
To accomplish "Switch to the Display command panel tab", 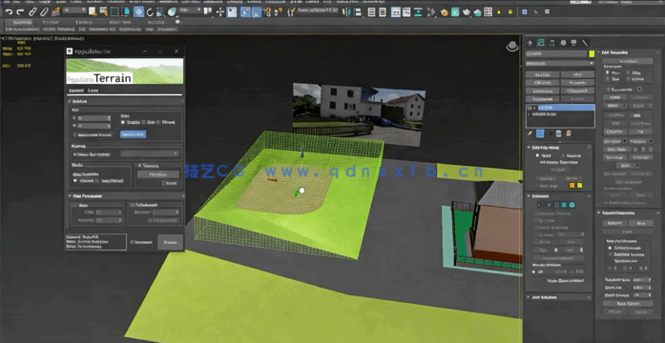I will click(x=573, y=43).
